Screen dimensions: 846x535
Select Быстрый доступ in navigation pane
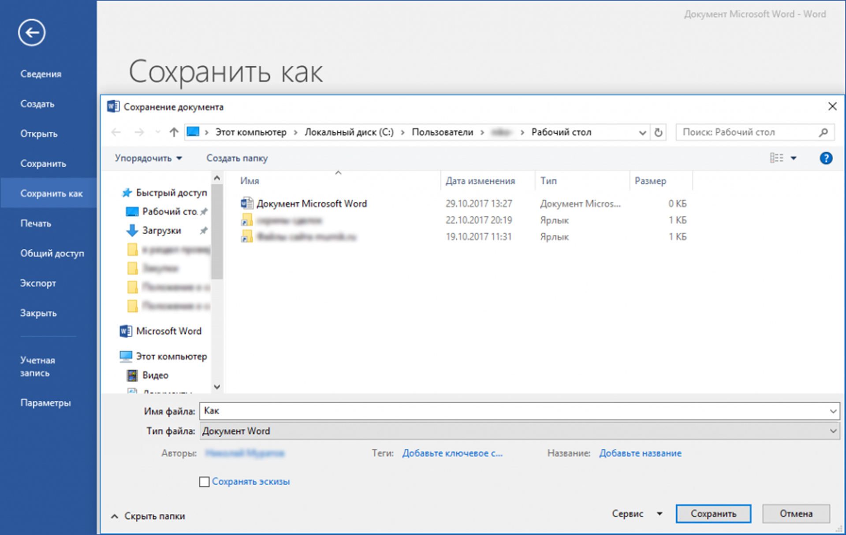tap(171, 193)
